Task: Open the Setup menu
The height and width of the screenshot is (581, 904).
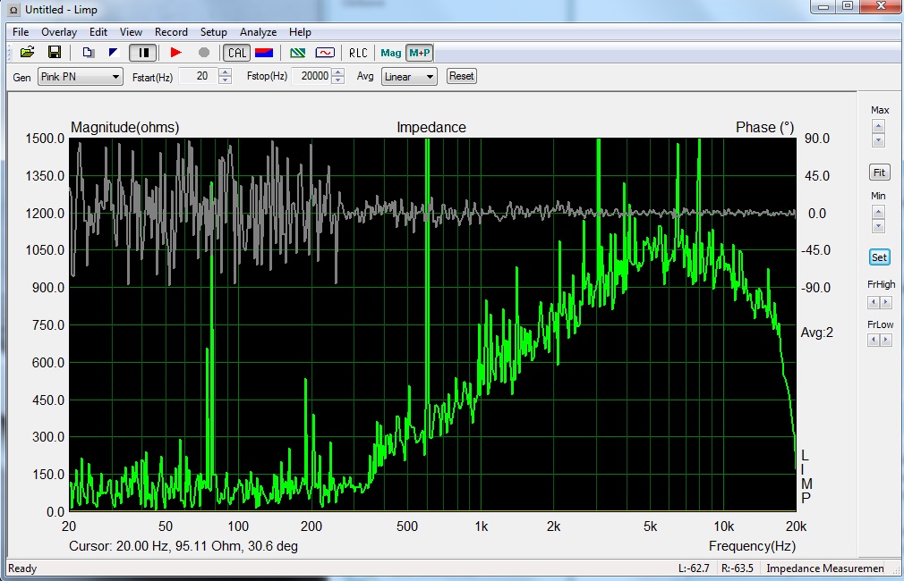Action: click(x=213, y=32)
